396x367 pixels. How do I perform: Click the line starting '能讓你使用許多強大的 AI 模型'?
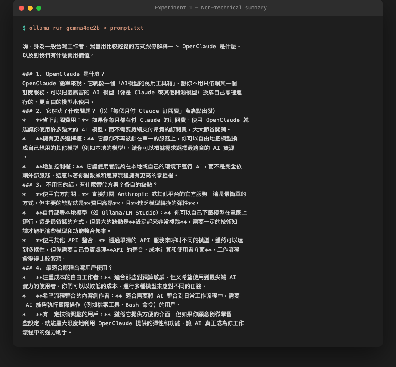click(127, 129)
